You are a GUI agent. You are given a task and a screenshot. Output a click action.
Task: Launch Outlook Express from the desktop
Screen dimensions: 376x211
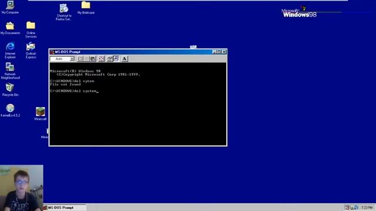[31, 50]
